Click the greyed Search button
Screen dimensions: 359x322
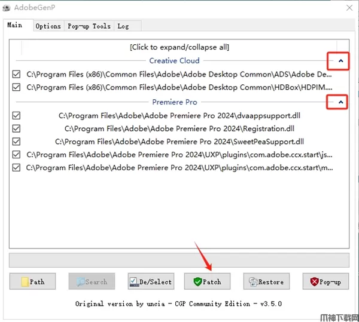[x=92, y=281]
